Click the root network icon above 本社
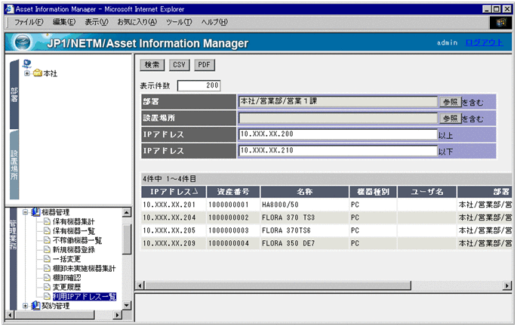The height and width of the screenshot is (327, 517). tap(28, 63)
